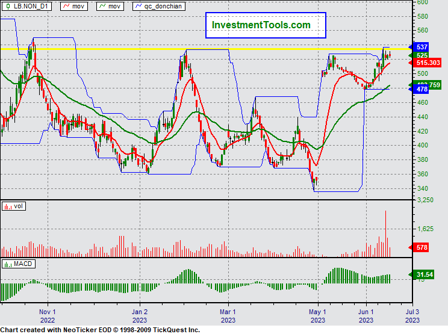This screenshot has height=334, width=448.
Task: Click the 1,625 volume axis label
Action: (x=425, y=229)
